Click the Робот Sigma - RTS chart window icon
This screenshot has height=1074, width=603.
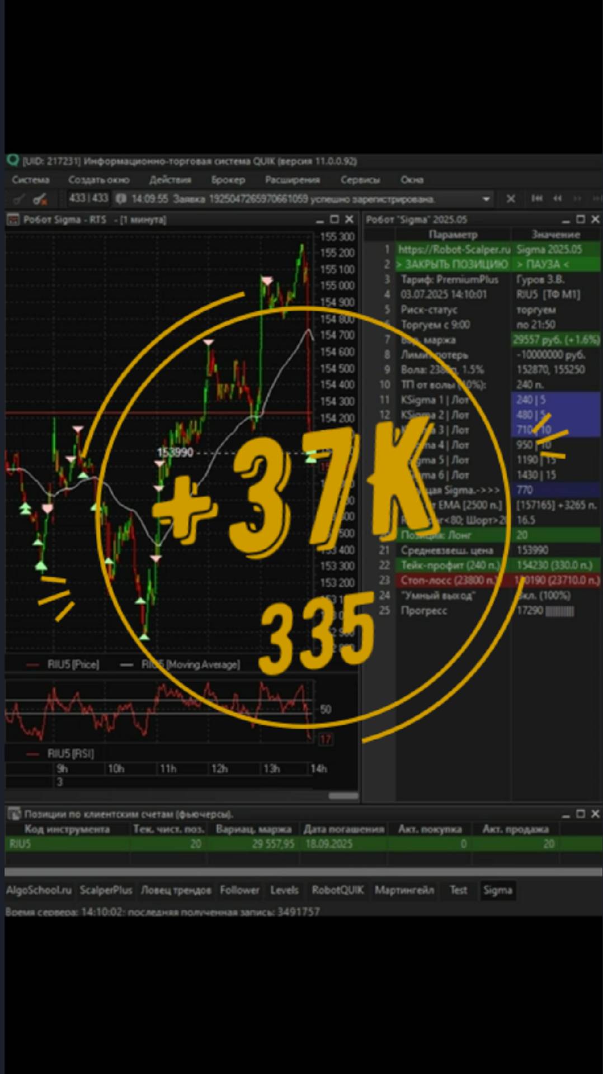click(x=13, y=219)
